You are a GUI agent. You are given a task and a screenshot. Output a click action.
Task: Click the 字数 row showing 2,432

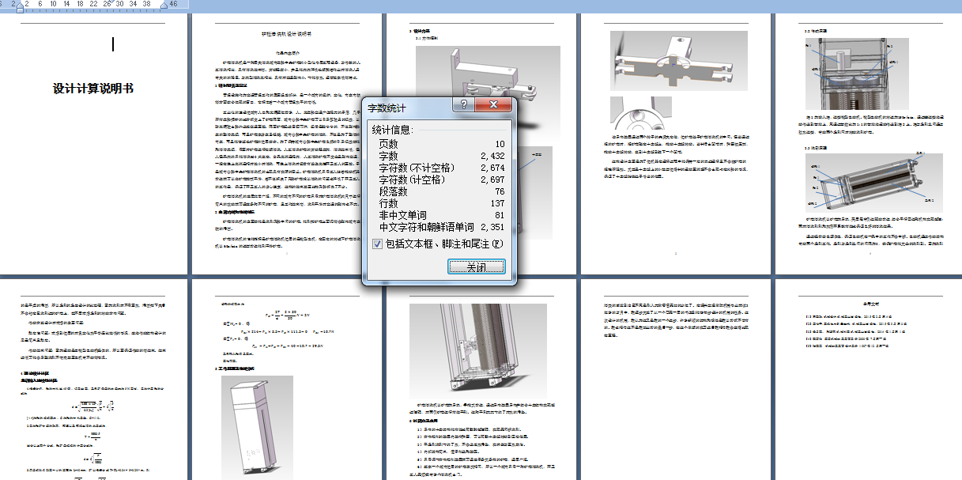pos(441,156)
